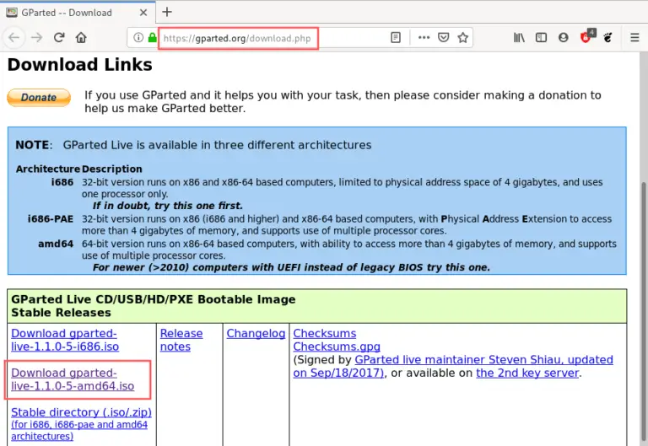The height and width of the screenshot is (446, 648).
Task: Open page actions three-dots menu
Action: pos(424,38)
